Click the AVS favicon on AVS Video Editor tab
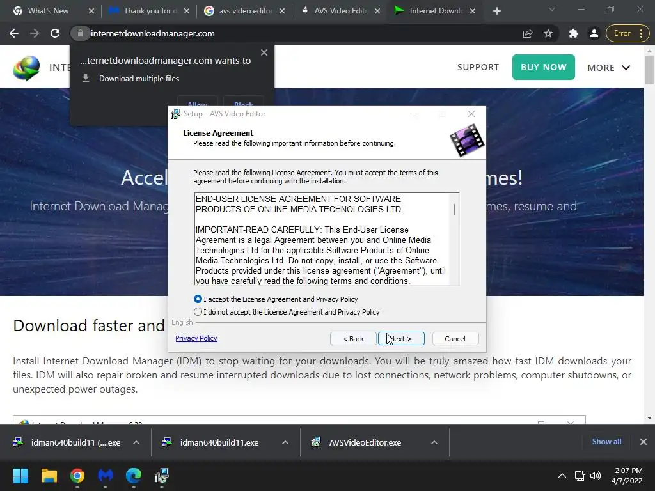The image size is (655, 491). [x=305, y=10]
